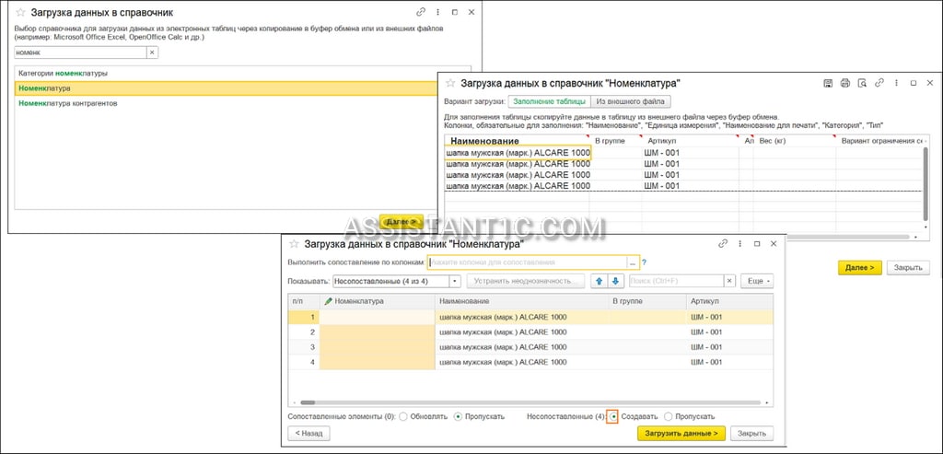Open print preview icon

click(862, 84)
